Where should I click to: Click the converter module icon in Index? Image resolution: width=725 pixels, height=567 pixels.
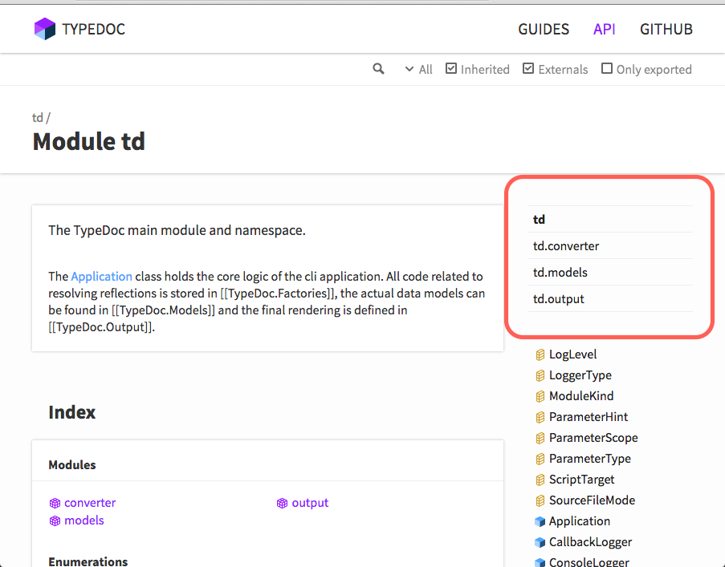click(55, 503)
